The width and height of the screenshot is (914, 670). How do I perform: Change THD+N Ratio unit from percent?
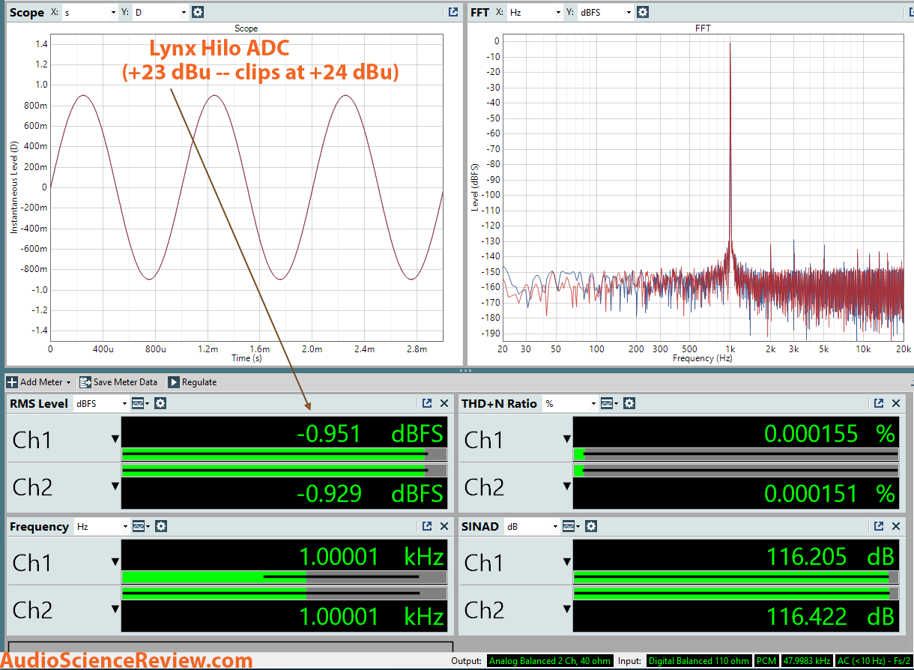click(x=571, y=403)
